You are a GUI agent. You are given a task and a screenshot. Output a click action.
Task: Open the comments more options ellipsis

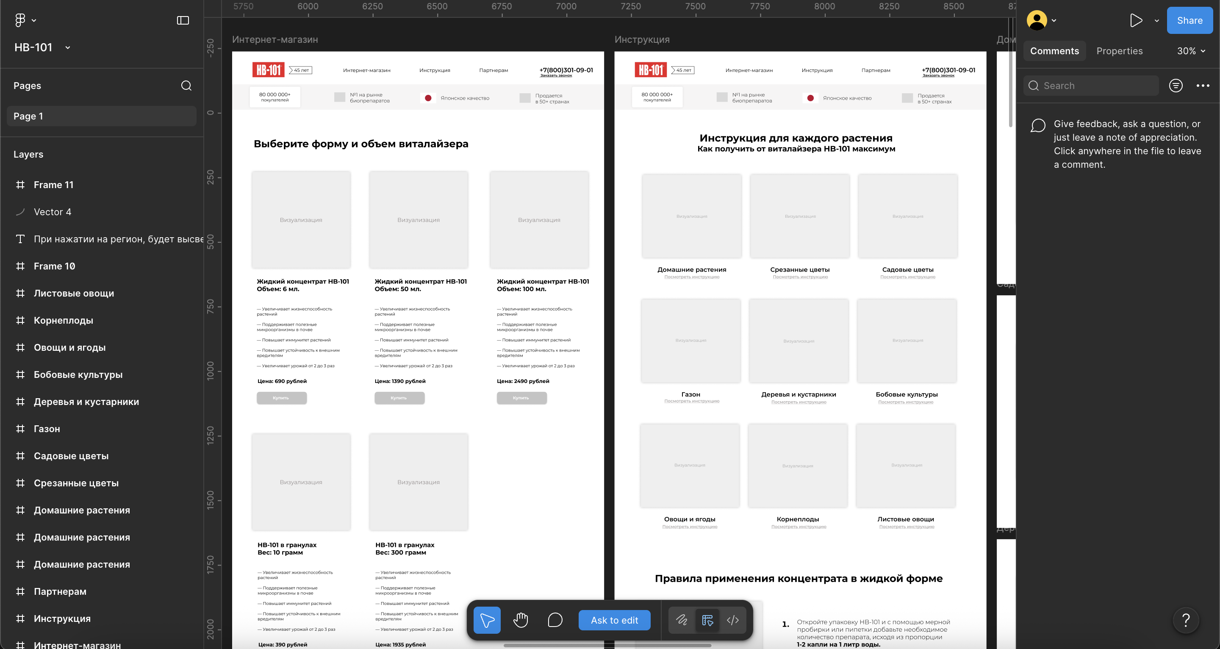click(1203, 86)
